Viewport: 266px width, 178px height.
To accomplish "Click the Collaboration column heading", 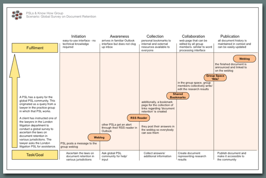I will pyautogui.click(x=193, y=36).
